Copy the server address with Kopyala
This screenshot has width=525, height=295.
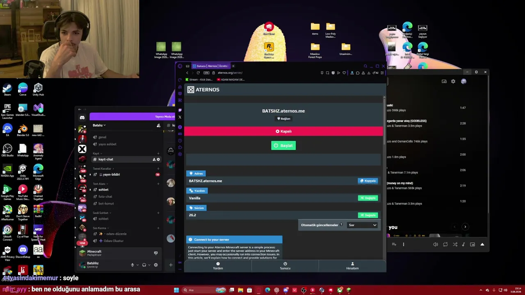[x=368, y=181]
